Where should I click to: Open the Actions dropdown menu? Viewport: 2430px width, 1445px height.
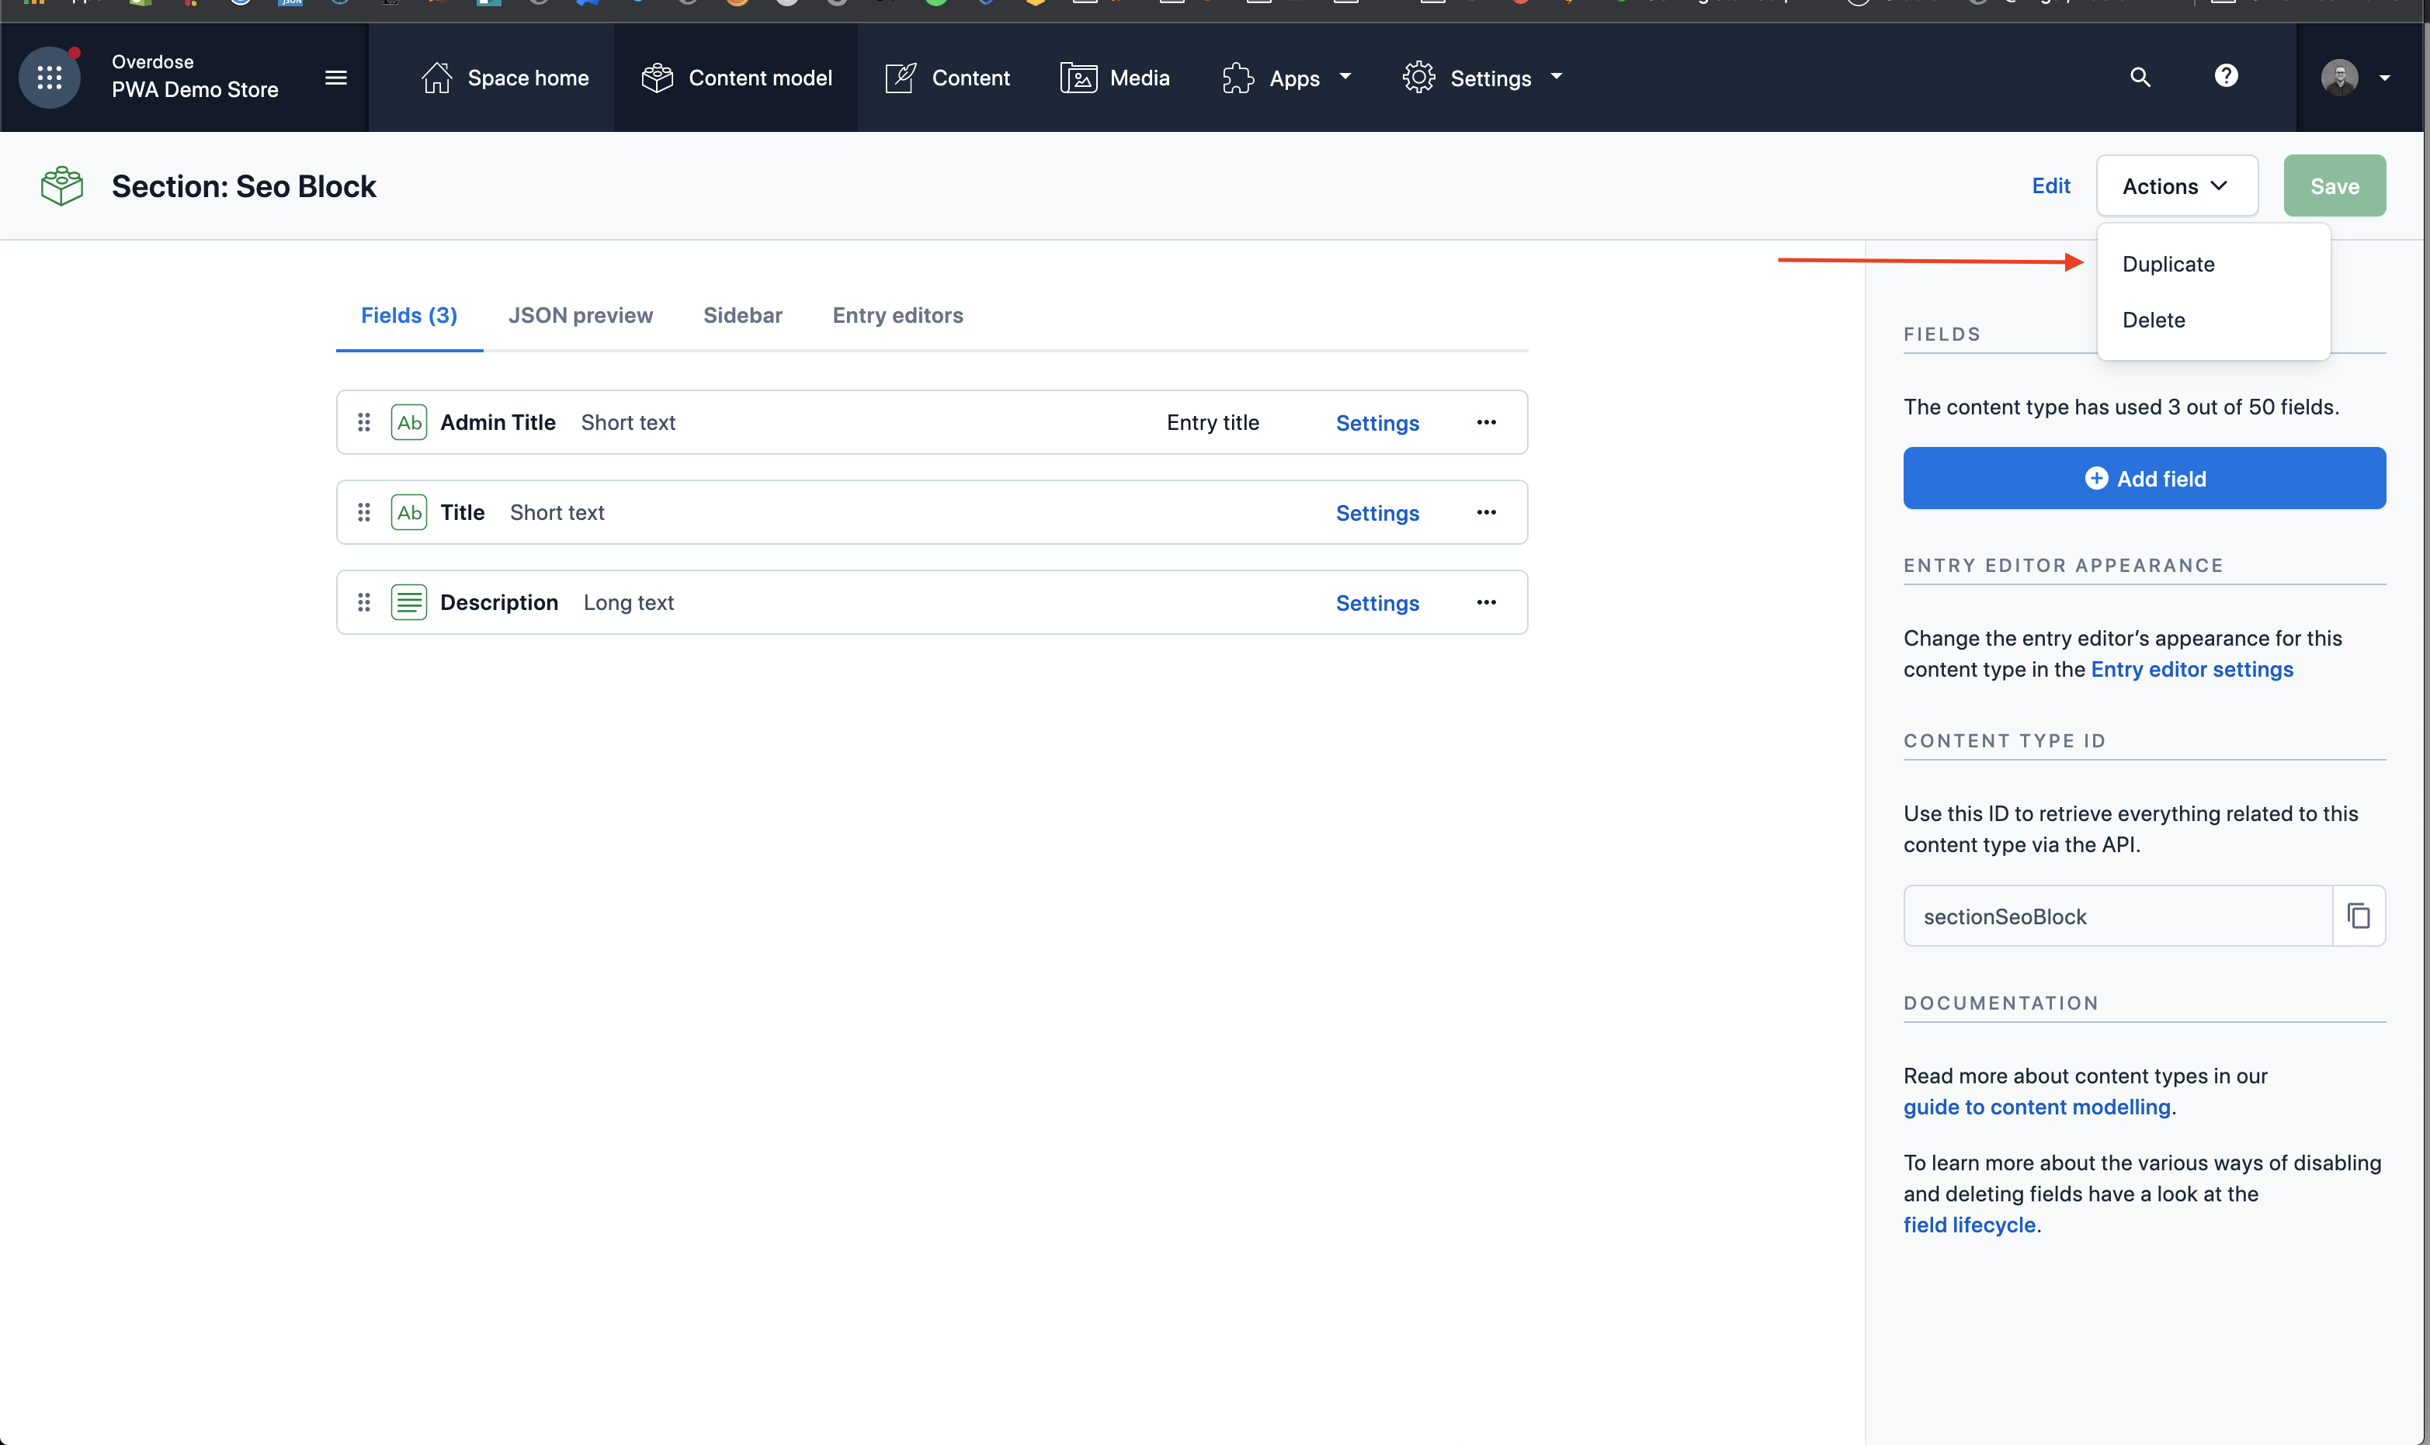pos(2175,185)
